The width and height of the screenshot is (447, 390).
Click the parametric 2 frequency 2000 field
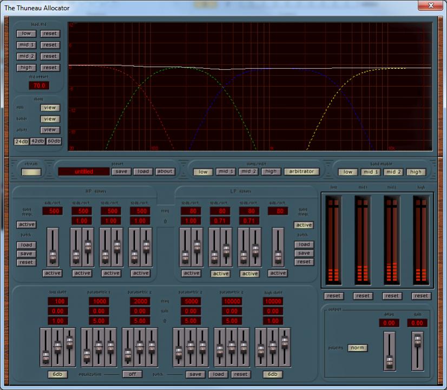[140, 301]
